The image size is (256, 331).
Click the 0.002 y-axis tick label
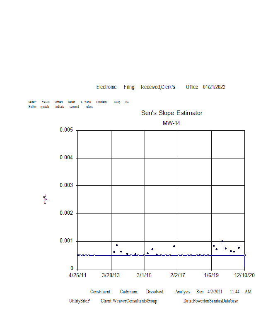66,213
